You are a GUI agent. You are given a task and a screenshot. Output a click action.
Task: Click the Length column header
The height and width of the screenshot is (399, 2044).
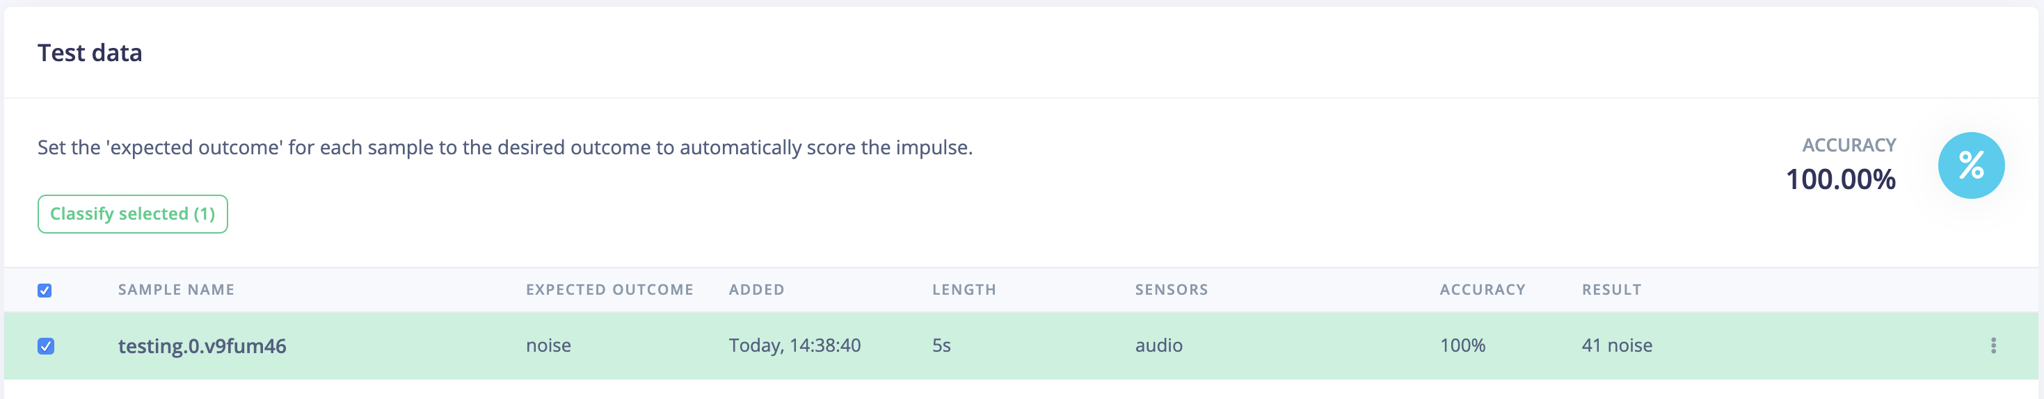(964, 290)
